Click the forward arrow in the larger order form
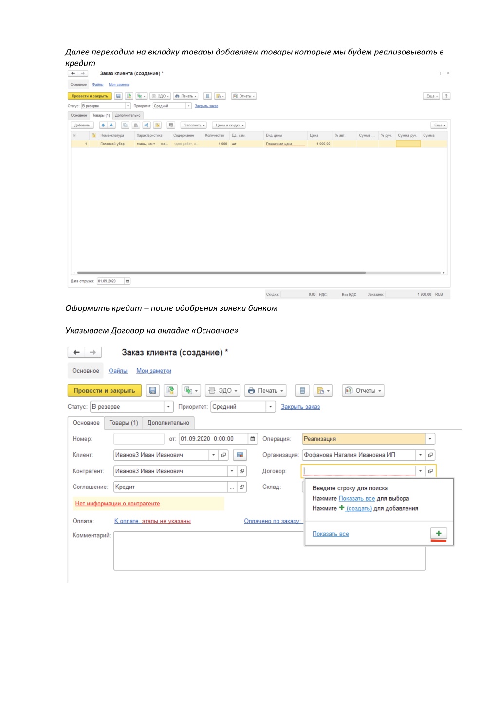 click(93, 352)
